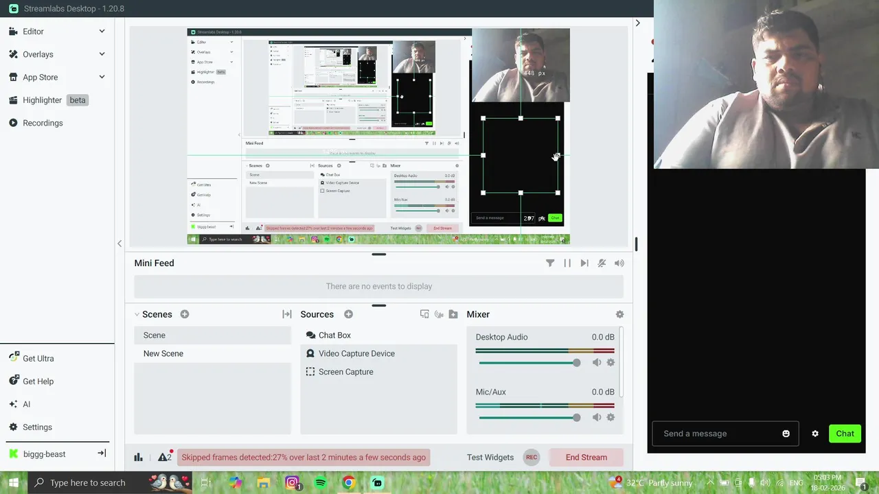This screenshot has height=494, width=879.
Task: Filter Mini Feed events with funnel icon
Action: [550, 263]
